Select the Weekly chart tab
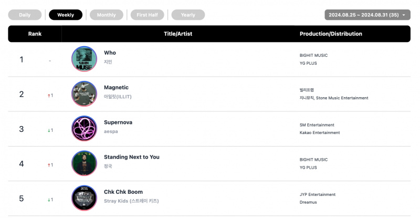 click(x=66, y=15)
